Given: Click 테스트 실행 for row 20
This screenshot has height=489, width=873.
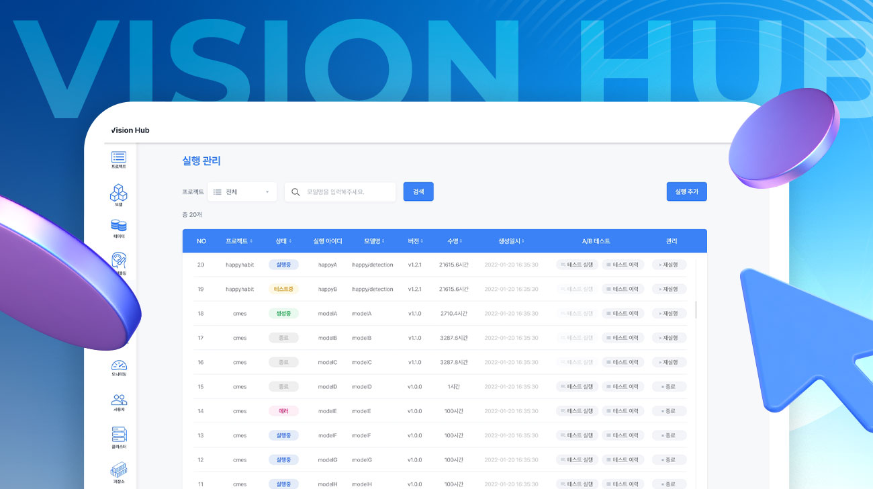Looking at the screenshot, I should (x=576, y=265).
